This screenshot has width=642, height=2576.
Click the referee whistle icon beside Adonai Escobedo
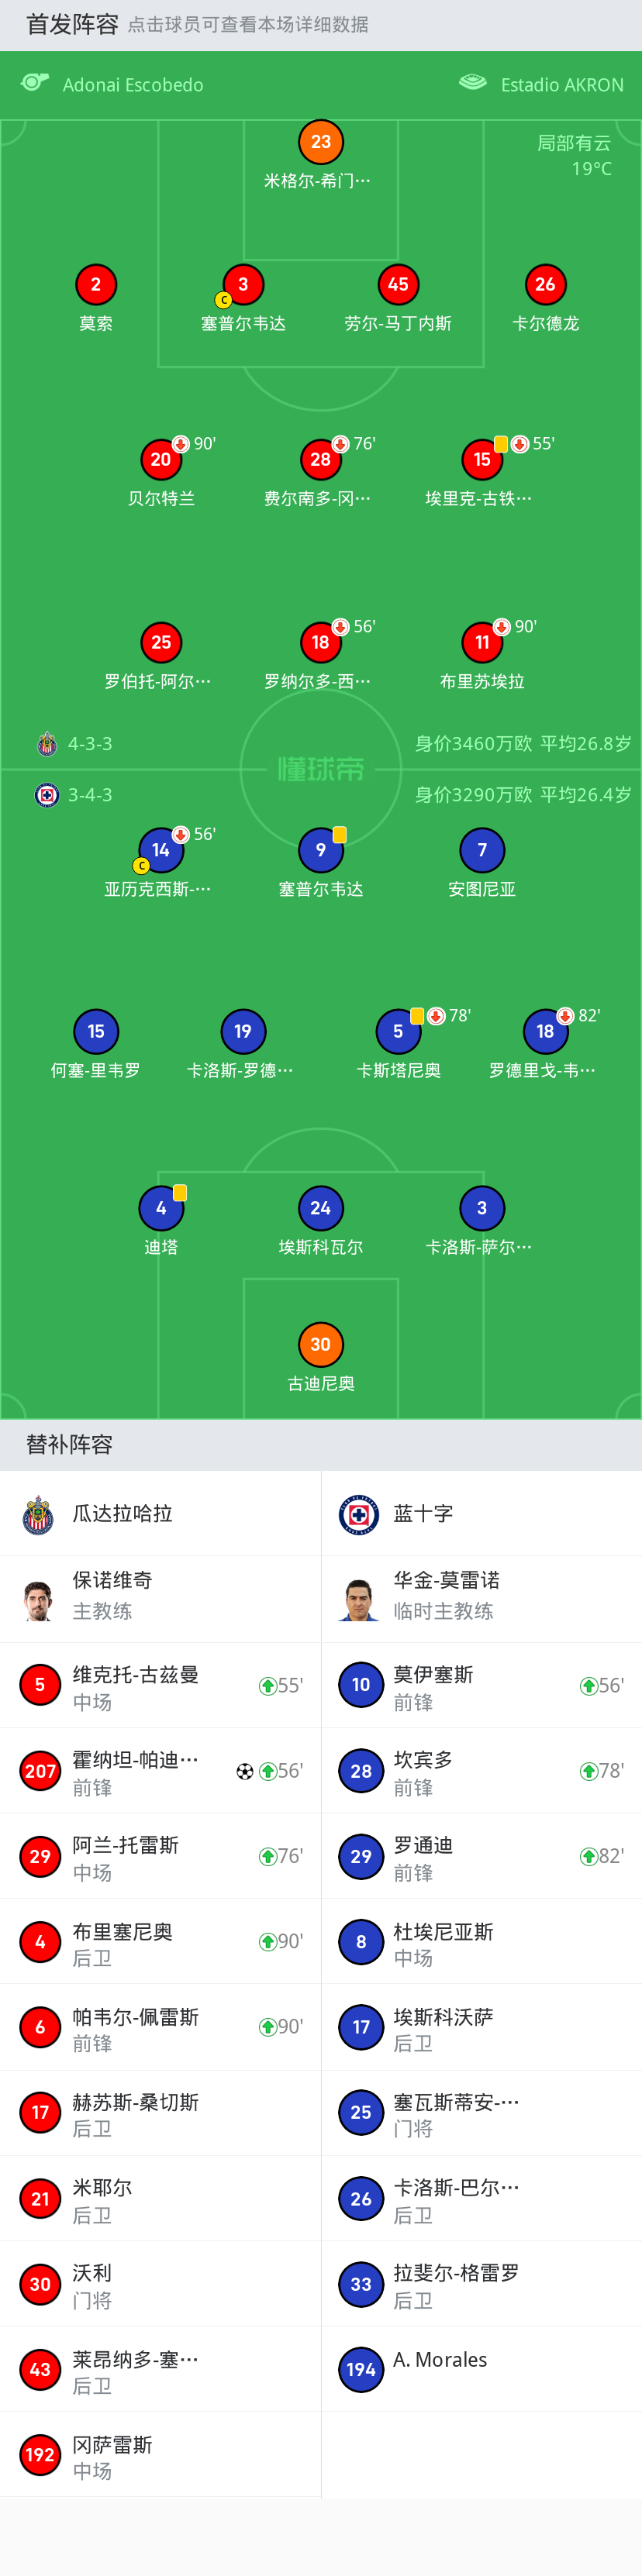pyautogui.click(x=35, y=83)
